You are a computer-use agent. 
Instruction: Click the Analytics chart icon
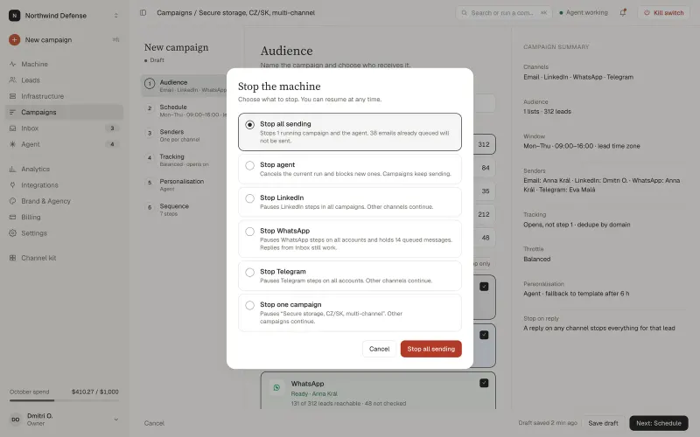[x=12, y=169]
